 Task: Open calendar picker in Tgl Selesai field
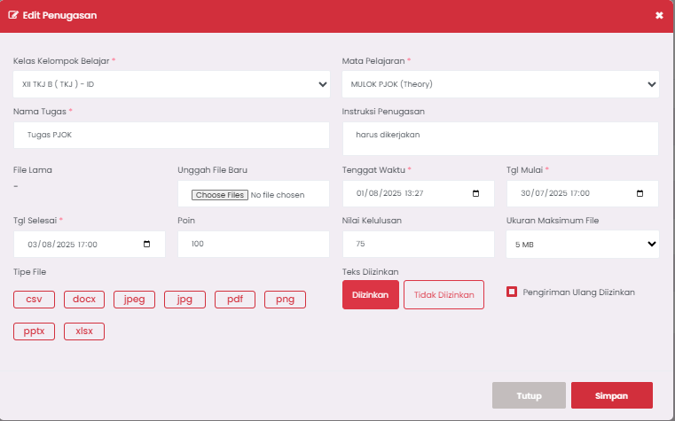tap(147, 245)
